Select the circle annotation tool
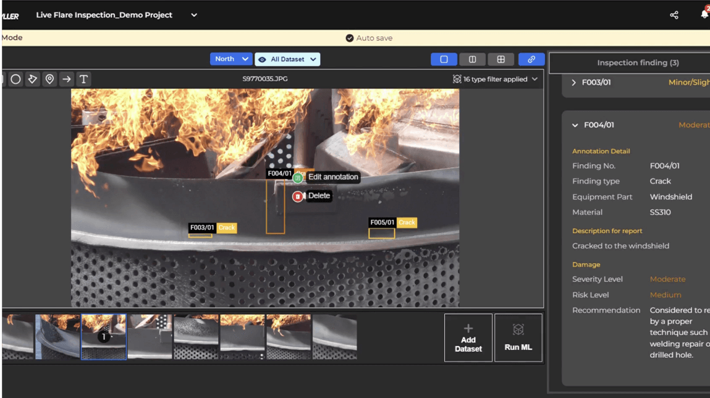The image size is (710, 398). (16, 79)
